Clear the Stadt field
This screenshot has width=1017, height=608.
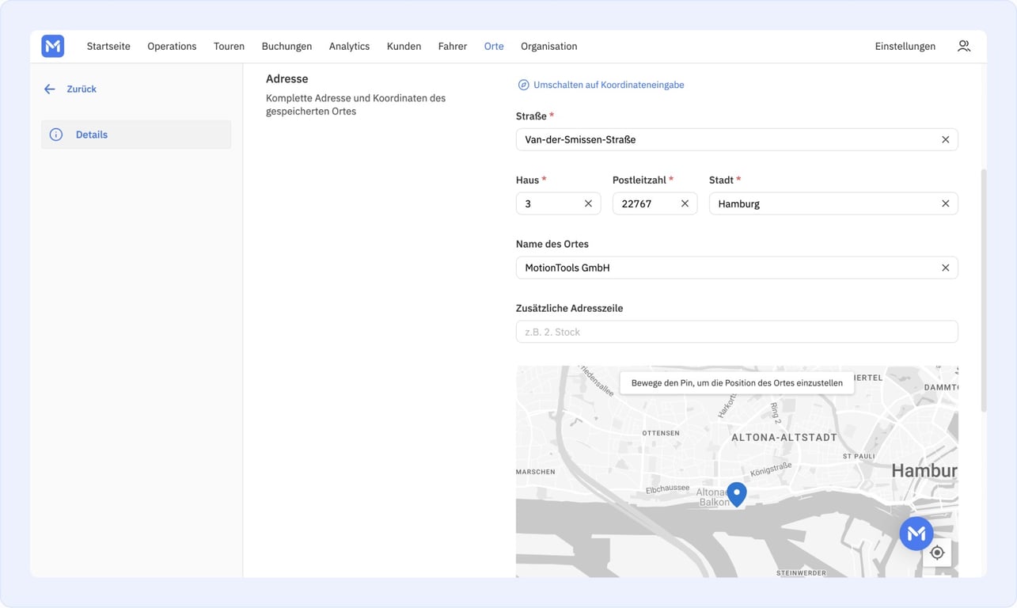[945, 203]
